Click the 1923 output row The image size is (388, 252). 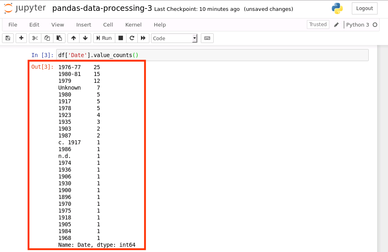click(79, 115)
